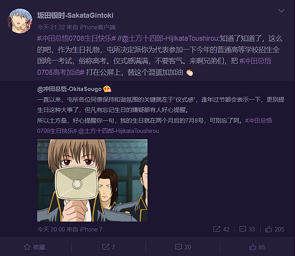Open the original post's 33 comments icon
Viewport: 295px width, 256px height.
pos(247,229)
